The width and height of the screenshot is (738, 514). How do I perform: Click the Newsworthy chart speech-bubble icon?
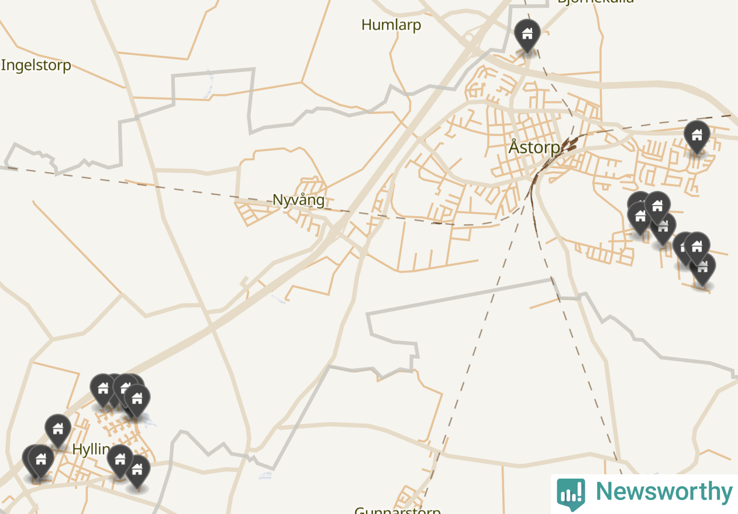571,494
